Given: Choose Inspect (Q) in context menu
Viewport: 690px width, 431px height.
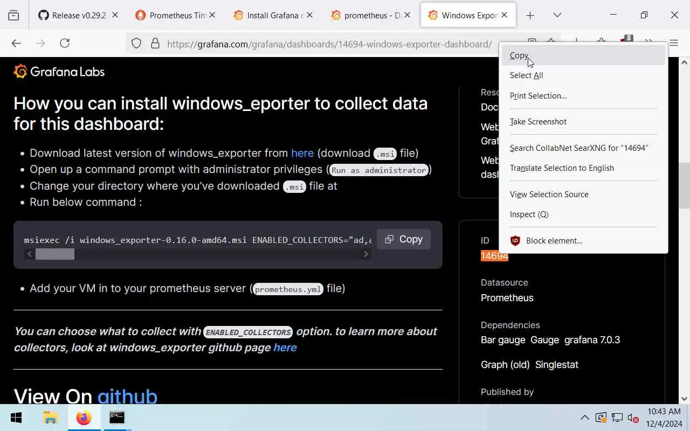Looking at the screenshot, I should (583, 214).
